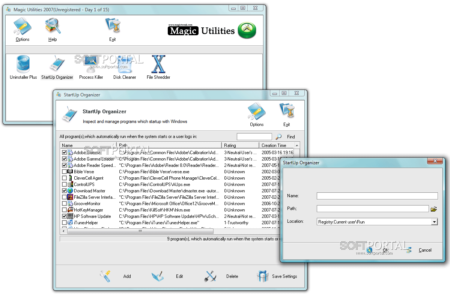Viewport: 450px width, 294px height.
Task: Launch the Uninstaller Plus tool
Action: 23,68
